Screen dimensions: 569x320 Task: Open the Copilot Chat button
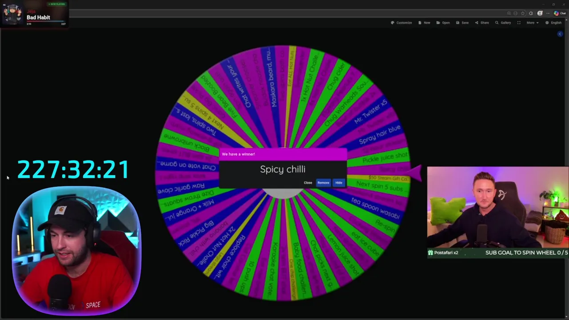(x=560, y=13)
